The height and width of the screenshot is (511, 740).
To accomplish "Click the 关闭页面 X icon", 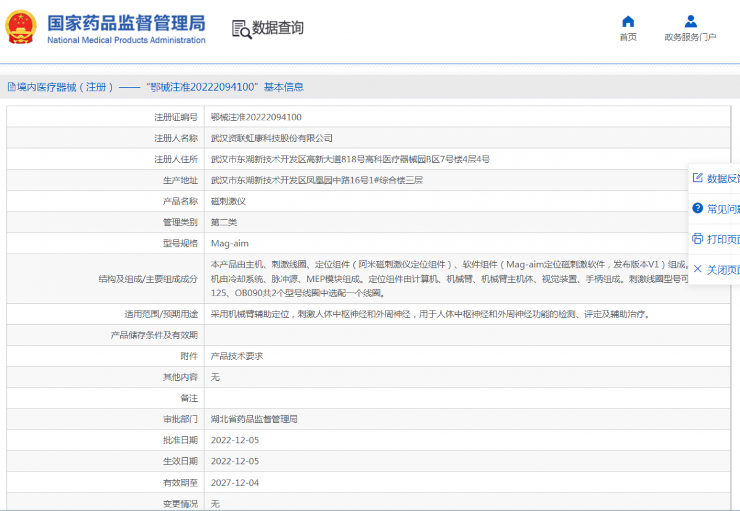I will pos(697,269).
